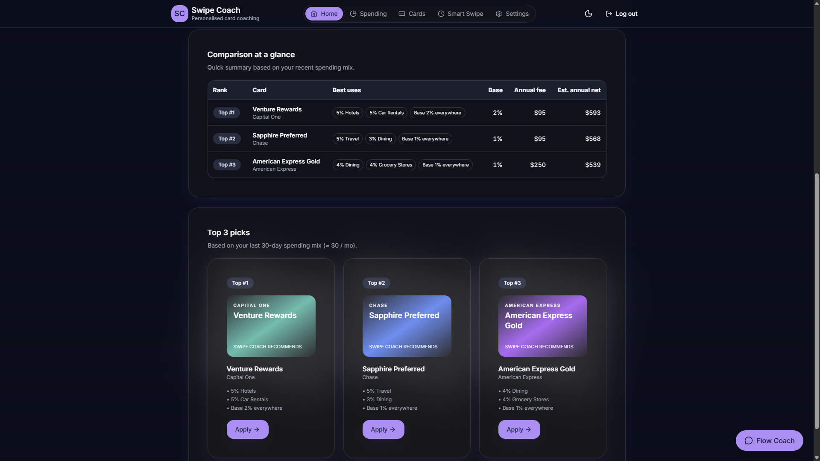Click the 4% Grocery Stores chip
The height and width of the screenshot is (461, 820).
pyautogui.click(x=391, y=165)
